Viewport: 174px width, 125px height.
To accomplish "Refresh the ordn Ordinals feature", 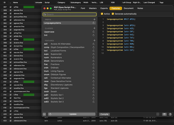I will click(94, 68).
